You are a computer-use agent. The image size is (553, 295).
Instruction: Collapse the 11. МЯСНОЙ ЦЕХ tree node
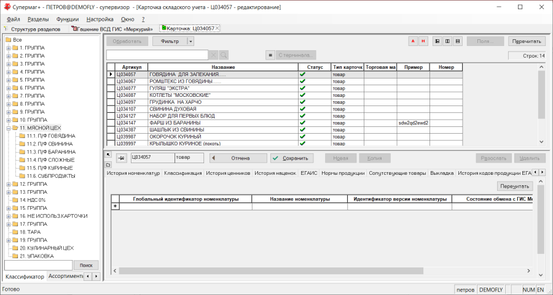(8, 128)
